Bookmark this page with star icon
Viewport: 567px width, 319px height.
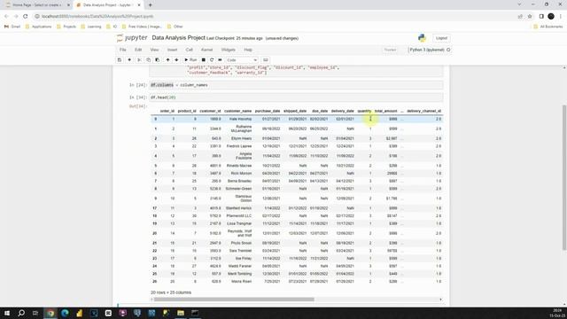coord(530,16)
